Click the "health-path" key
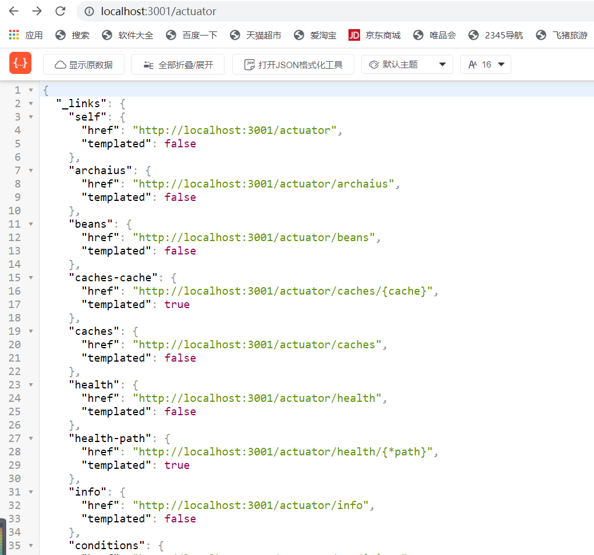The height and width of the screenshot is (555, 594). (x=110, y=439)
